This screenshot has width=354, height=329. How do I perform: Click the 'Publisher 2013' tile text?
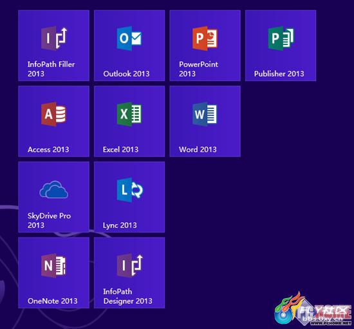(x=279, y=73)
